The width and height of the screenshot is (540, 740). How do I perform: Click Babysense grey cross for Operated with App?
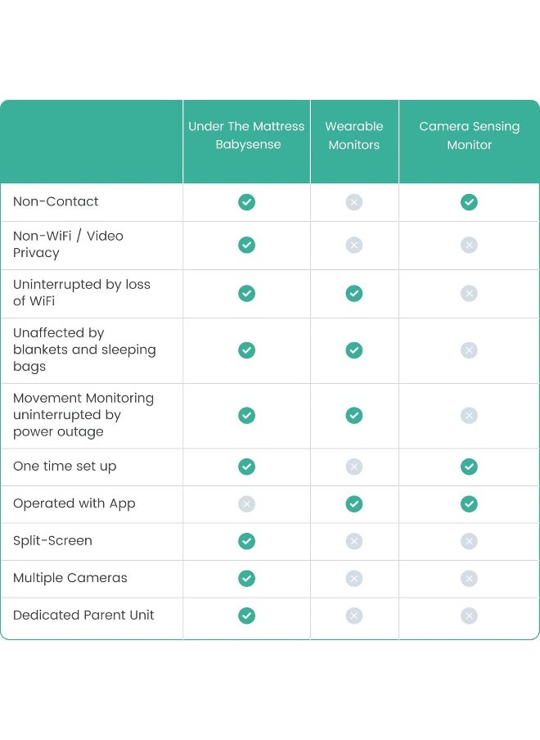(x=246, y=503)
